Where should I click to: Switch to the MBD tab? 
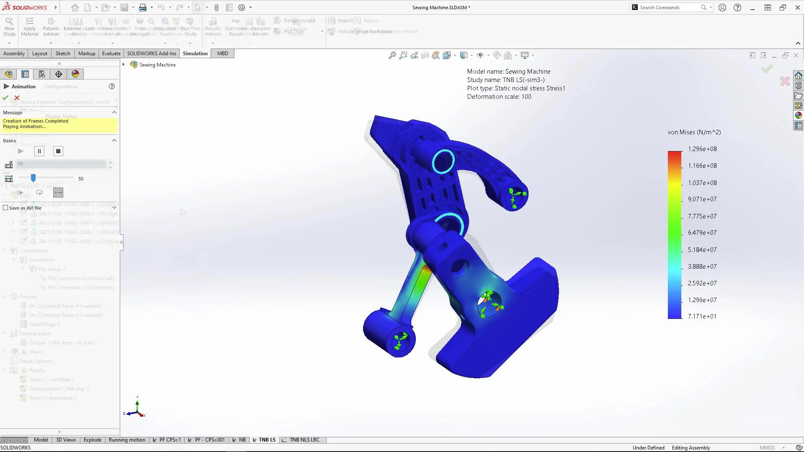tap(223, 53)
